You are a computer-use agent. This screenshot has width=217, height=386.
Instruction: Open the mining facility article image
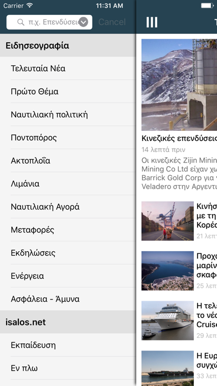click(x=179, y=85)
